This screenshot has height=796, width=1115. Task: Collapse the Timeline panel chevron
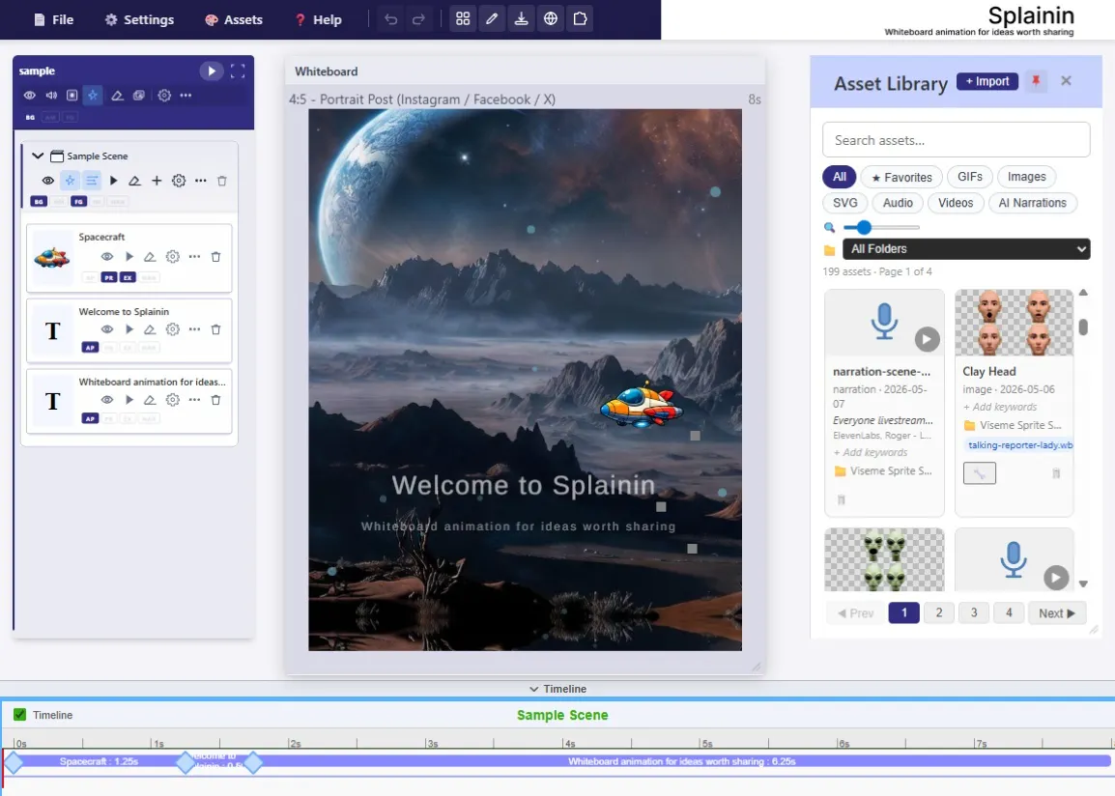pos(534,689)
